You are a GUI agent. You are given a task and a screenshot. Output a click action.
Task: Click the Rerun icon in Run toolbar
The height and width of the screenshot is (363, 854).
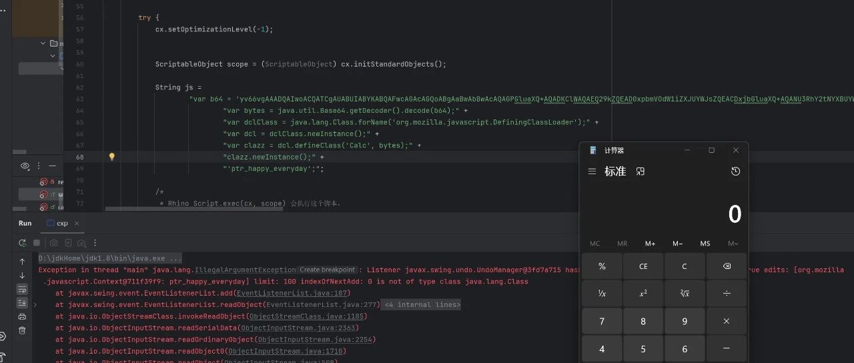23,243
